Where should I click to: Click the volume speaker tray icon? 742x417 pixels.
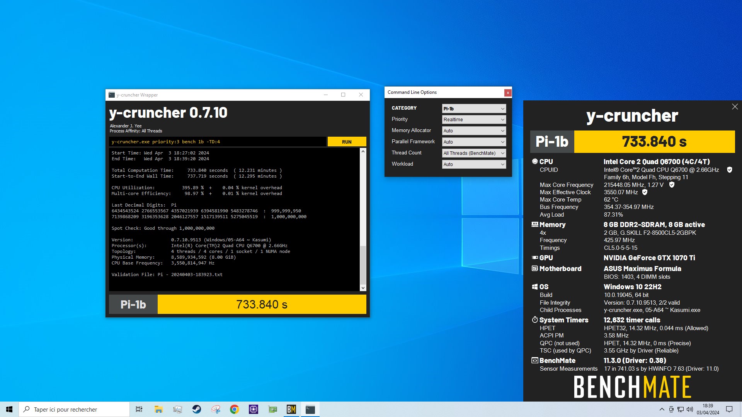click(690, 409)
